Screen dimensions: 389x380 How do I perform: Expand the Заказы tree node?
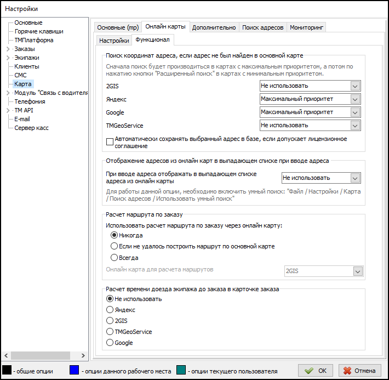click(8, 49)
